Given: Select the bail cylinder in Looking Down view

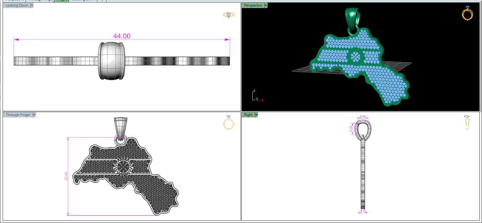Looking at the screenshot, I should pyautogui.click(x=112, y=61).
